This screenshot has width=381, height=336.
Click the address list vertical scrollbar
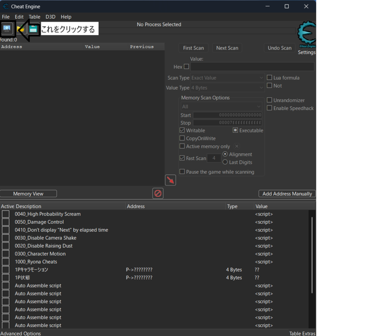[312, 254]
